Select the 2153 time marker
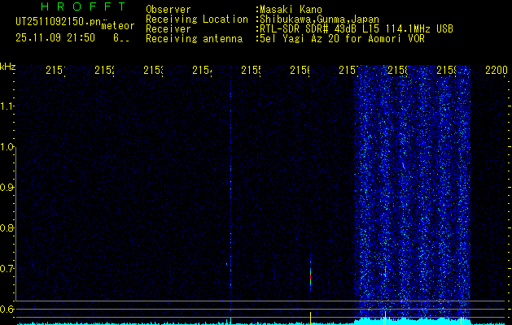This screenshot has width=512, height=325. (153, 70)
